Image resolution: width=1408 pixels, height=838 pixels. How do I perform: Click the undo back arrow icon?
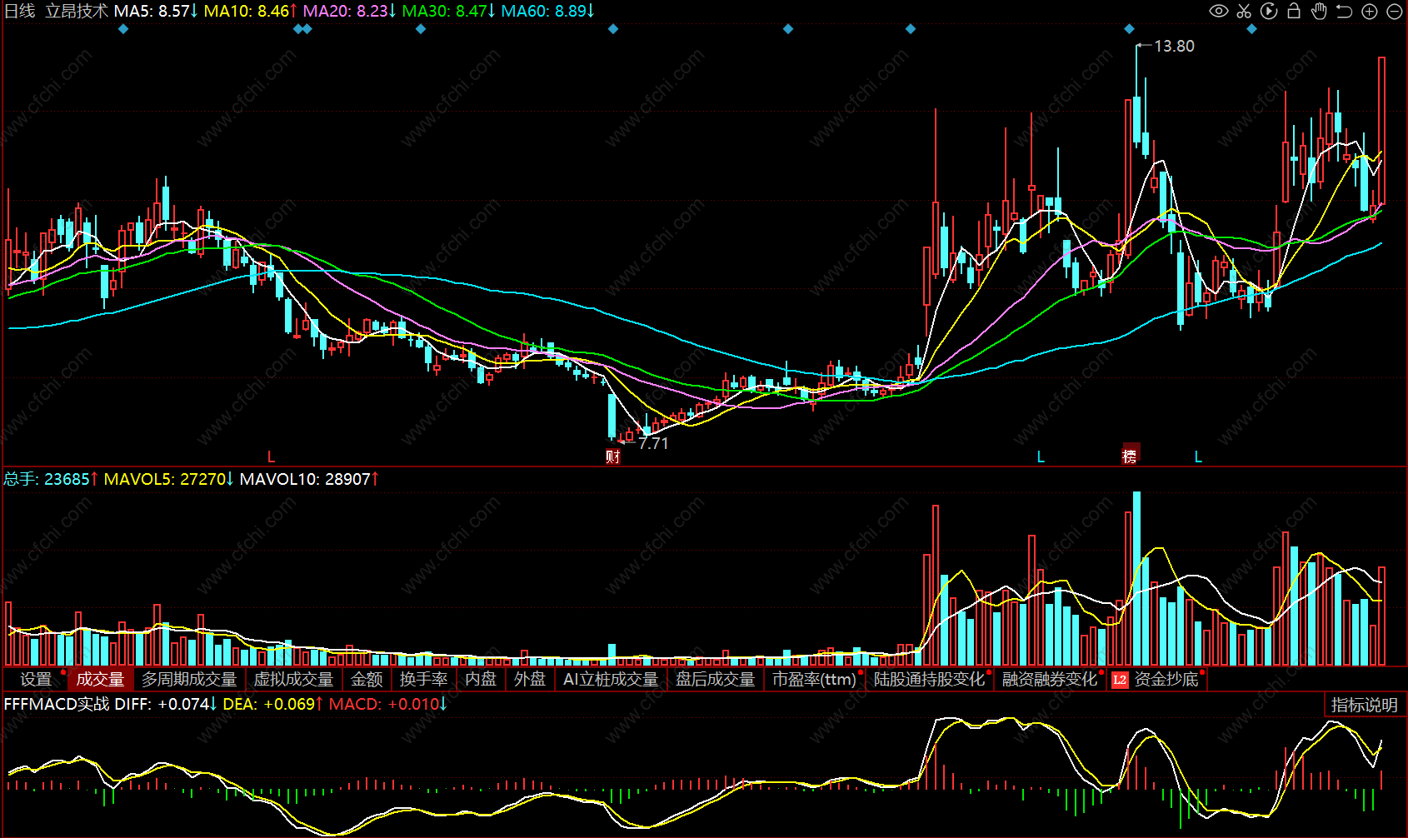[1344, 11]
